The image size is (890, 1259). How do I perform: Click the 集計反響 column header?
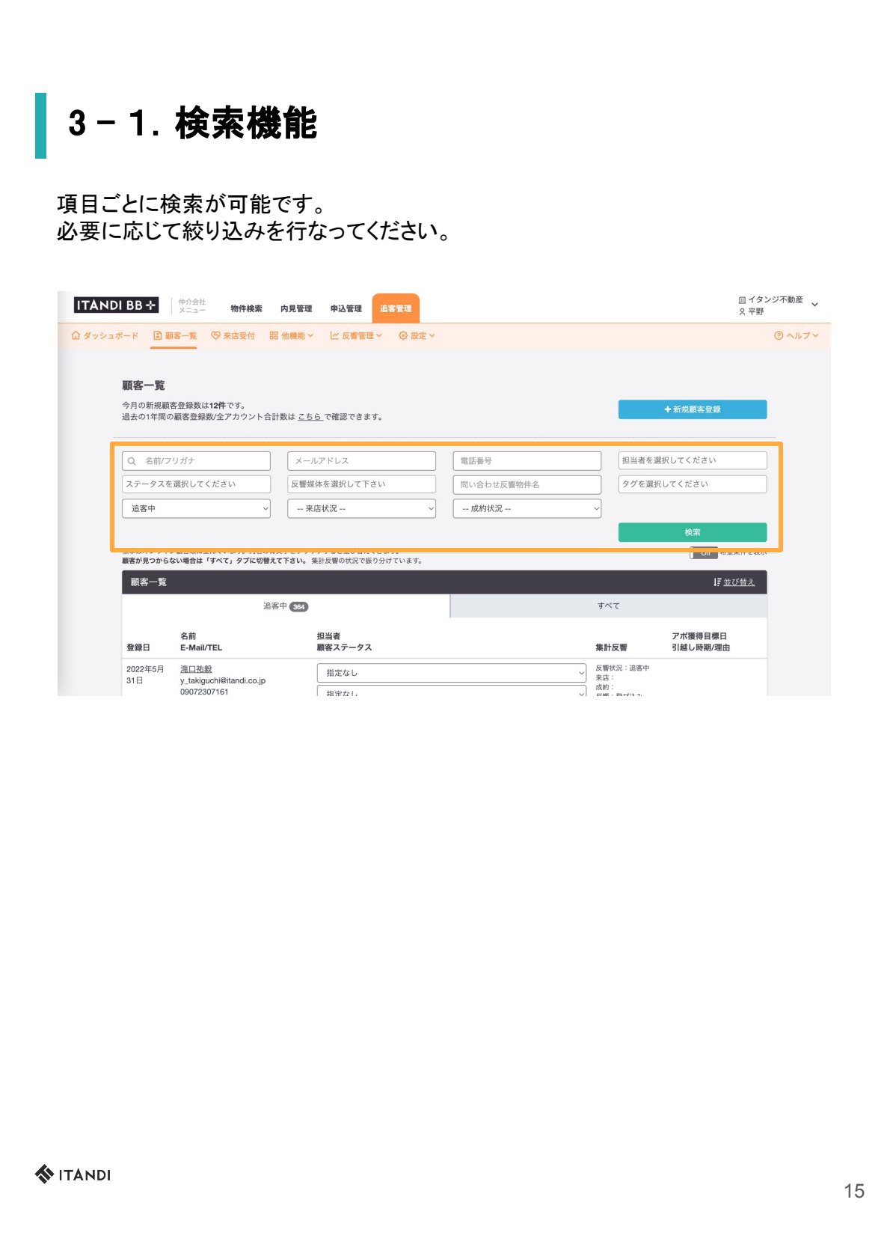(x=611, y=647)
